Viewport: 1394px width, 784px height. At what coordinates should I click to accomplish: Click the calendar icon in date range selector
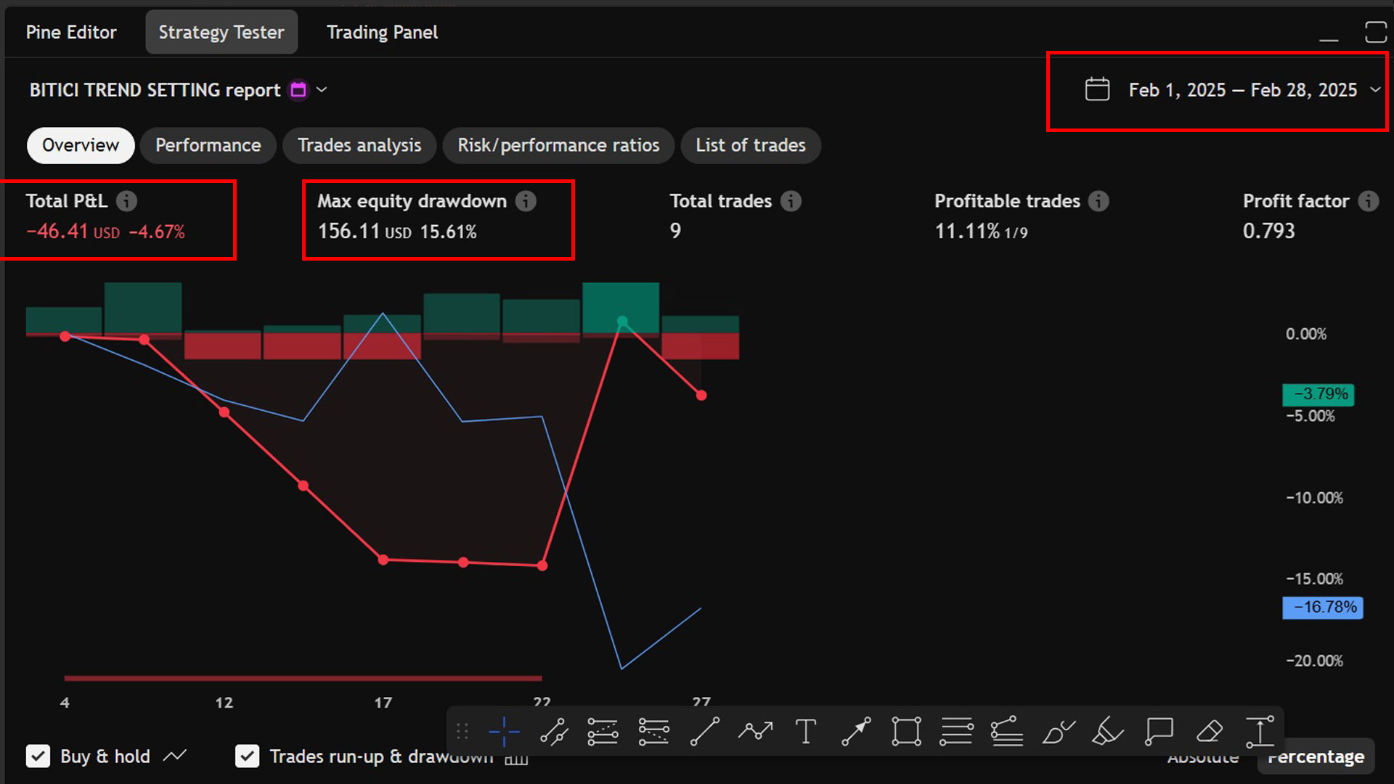pyautogui.click(x=1097, y=89)
